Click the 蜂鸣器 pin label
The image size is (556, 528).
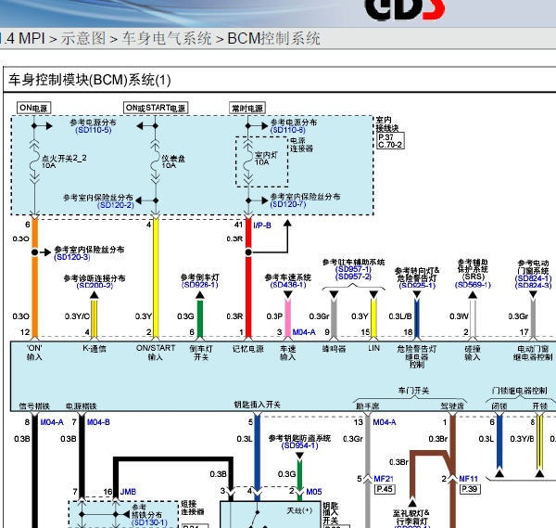coord(334,349)
